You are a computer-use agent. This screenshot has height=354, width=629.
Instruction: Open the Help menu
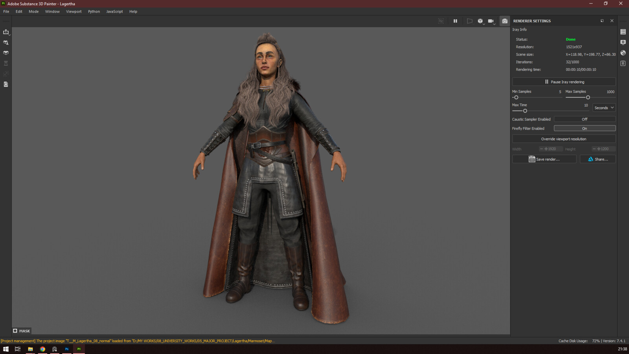point(133,11)
